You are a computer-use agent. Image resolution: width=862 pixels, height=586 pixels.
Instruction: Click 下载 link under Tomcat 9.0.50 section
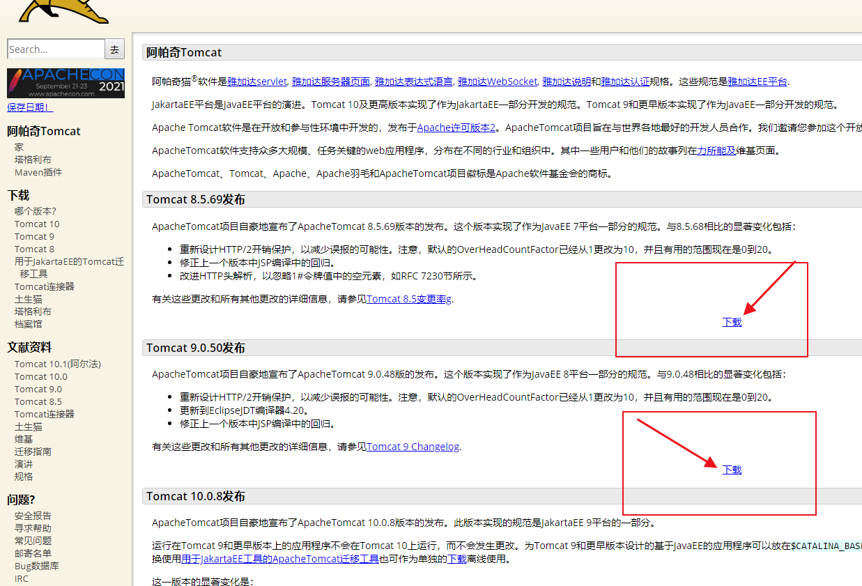pos(732,470)
